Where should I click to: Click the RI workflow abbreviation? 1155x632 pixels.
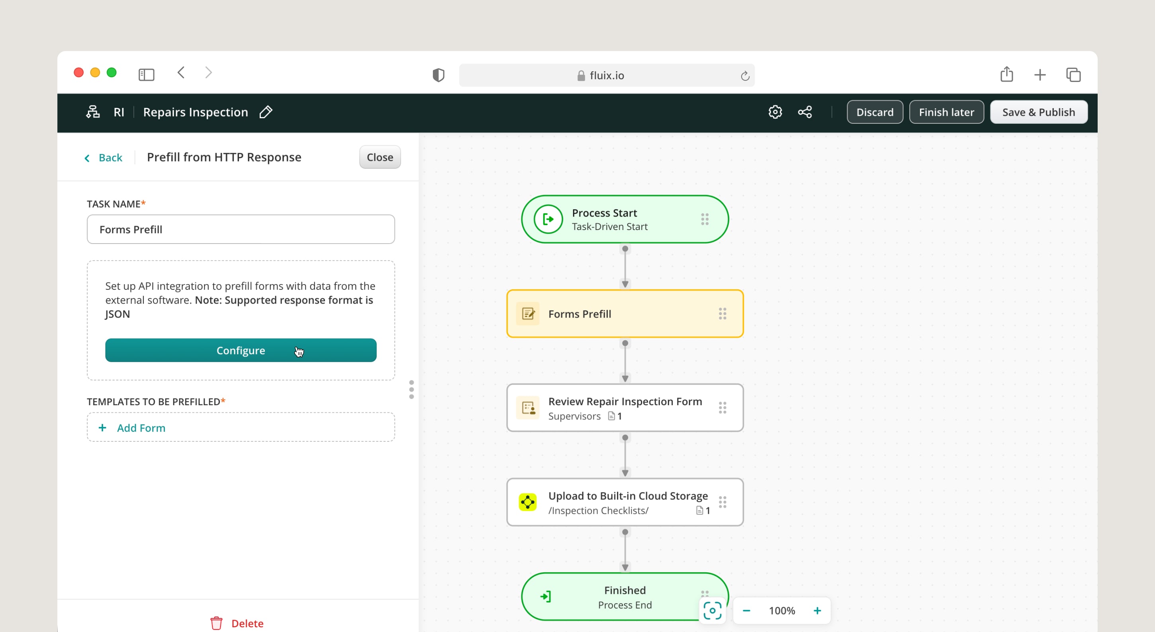pyautogui.click(x=118, y=112)
